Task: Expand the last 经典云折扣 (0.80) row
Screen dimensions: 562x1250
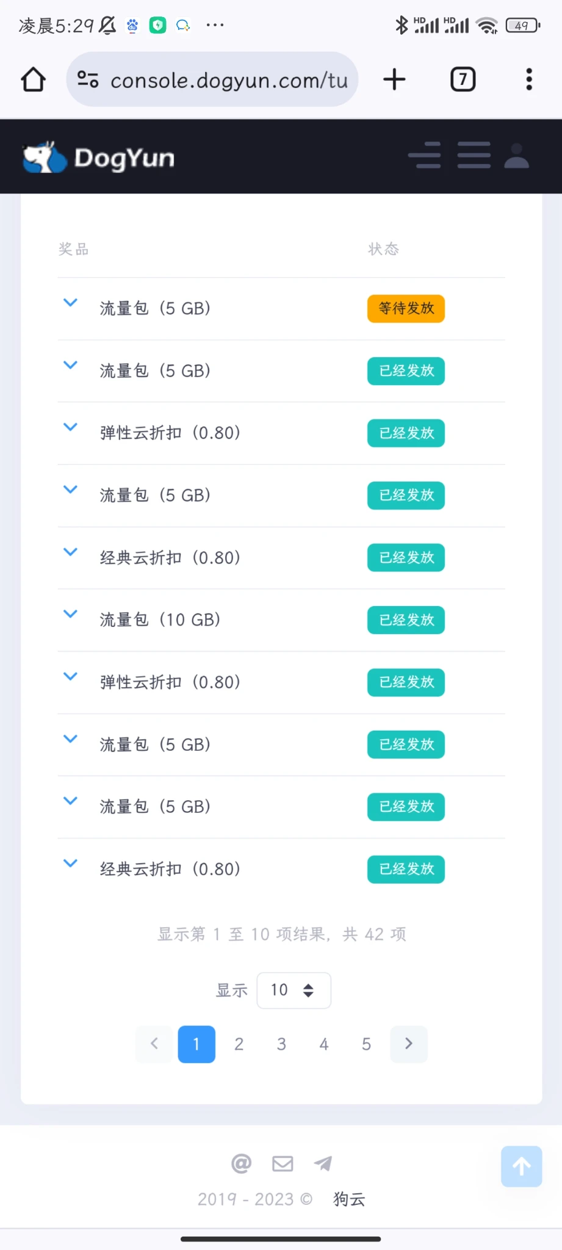Action: (x=71, y=863)
